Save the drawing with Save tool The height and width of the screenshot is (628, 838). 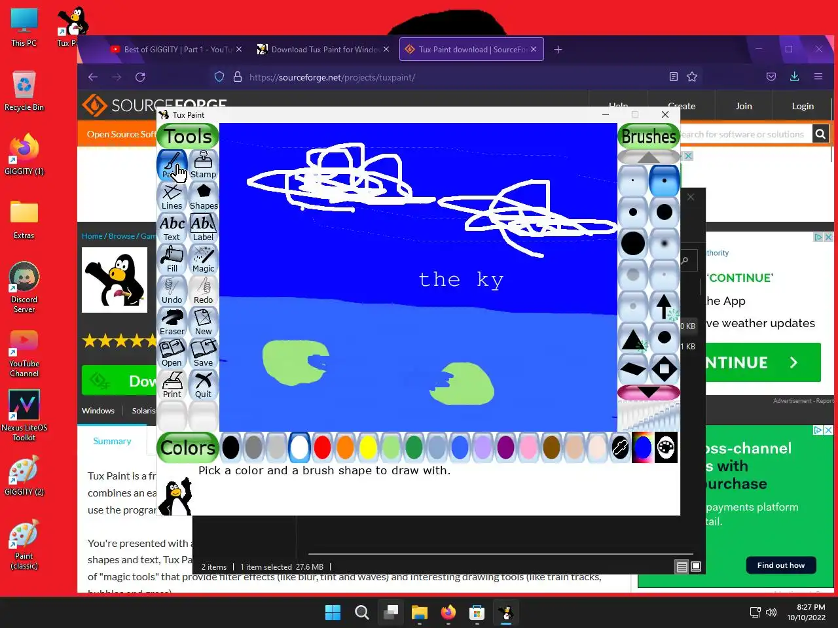pyautogui.click(x=204, y=353)
